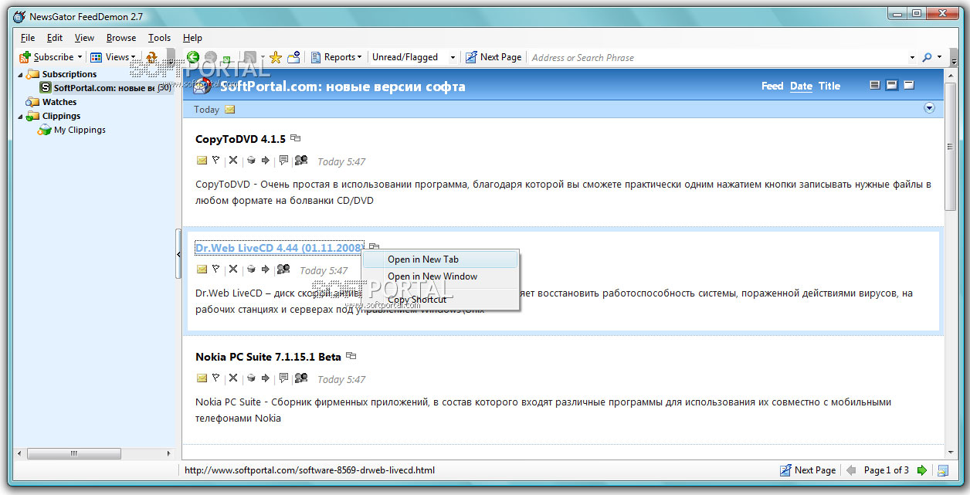The image size is (970, 495).
Task: Switch to headline view icon in header
Action: click(909, 86)
